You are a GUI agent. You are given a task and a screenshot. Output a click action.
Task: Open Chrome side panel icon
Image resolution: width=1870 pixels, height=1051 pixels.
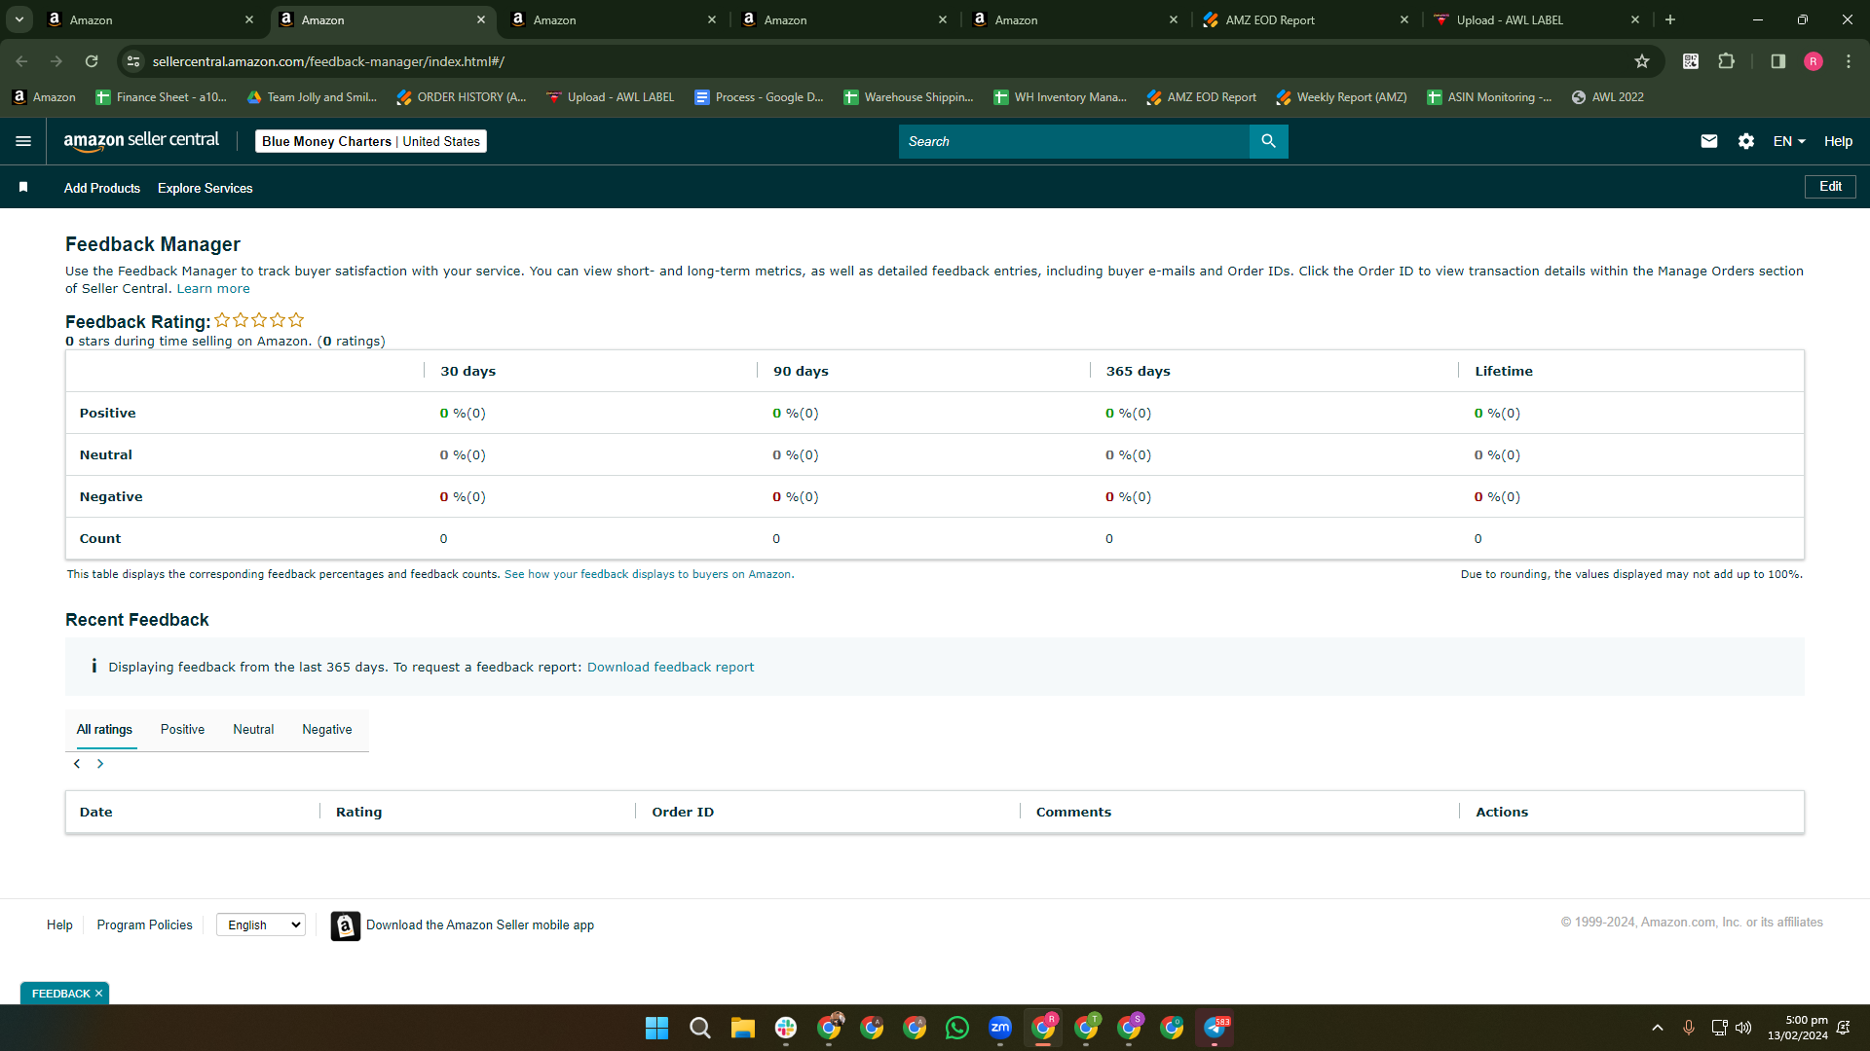click(x=1777, y=61)
